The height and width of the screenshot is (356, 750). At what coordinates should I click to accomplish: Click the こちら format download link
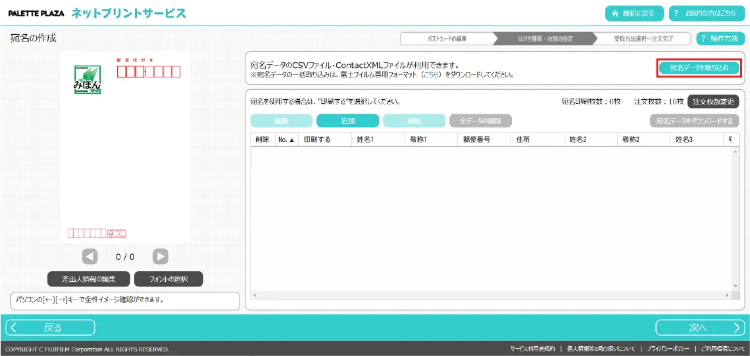click(x=433, y=75)
